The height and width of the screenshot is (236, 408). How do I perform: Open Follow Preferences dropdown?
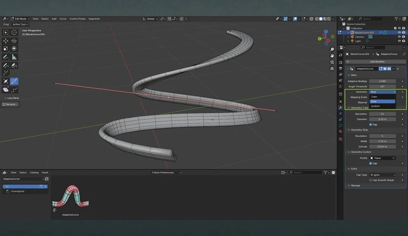(x=166, y=173)
